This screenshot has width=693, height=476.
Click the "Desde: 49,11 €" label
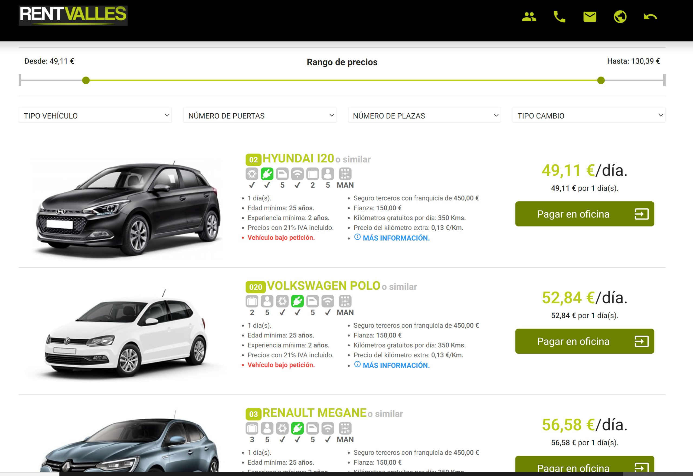(49, 61)
